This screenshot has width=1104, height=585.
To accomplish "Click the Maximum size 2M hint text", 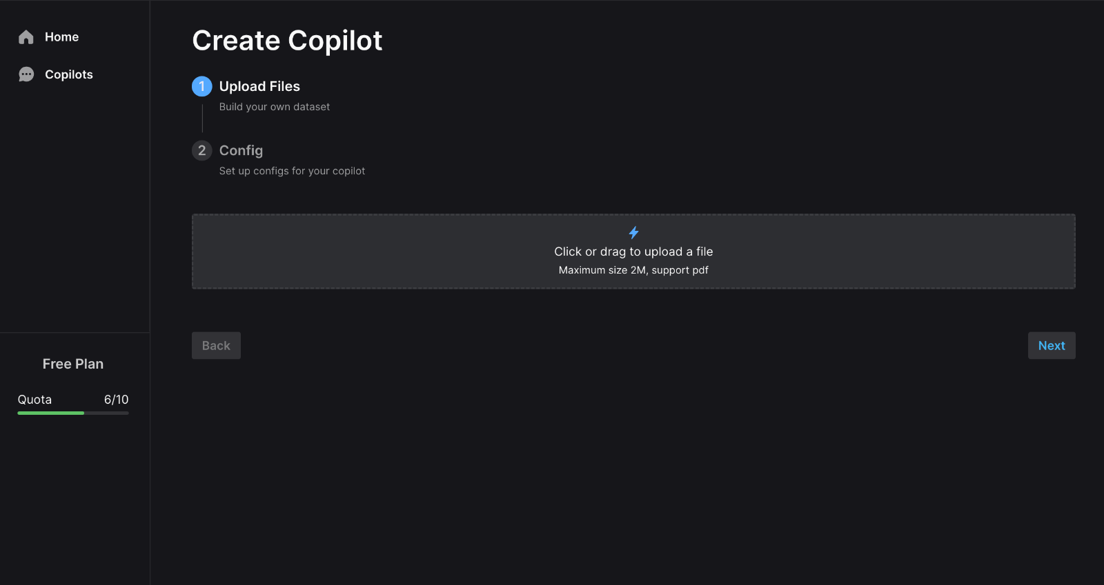I will [x=633, y=270].
